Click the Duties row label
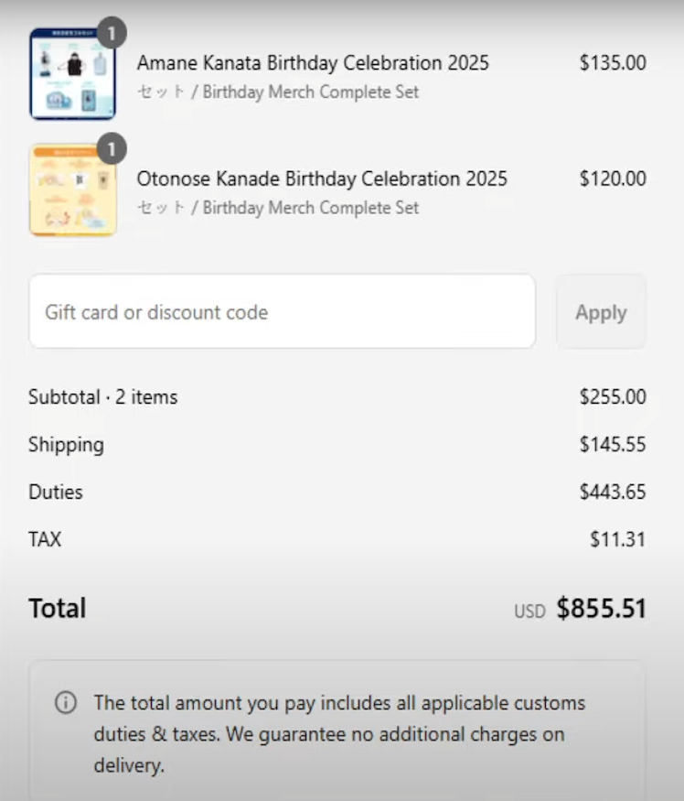The image size is (684, 801). 56,493
